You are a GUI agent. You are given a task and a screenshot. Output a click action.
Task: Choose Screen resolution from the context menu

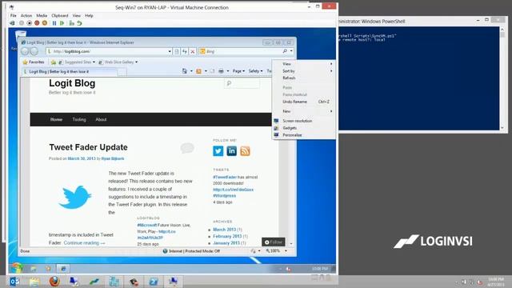(304, 121)
